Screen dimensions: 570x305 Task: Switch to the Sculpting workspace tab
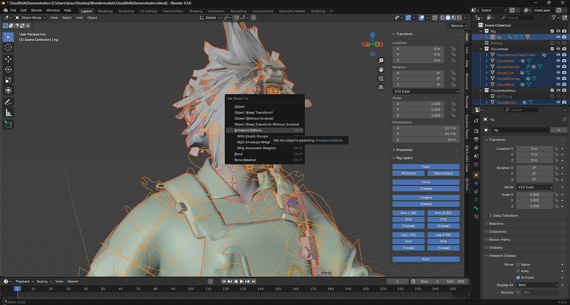pos(126,11)
